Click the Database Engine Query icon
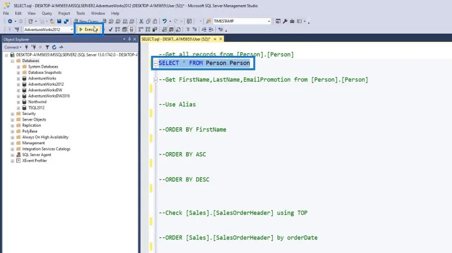This screenshot has height=253, width=452. 105,21
